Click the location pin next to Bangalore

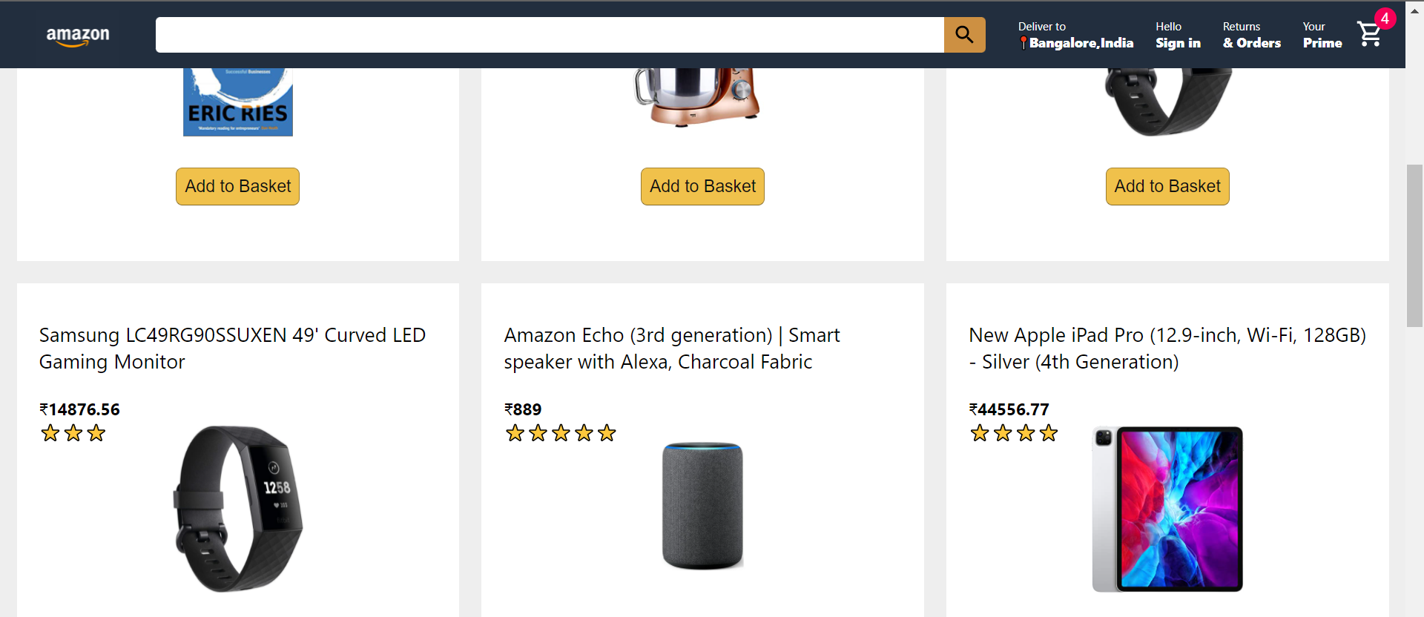(x=1026, y=43)
